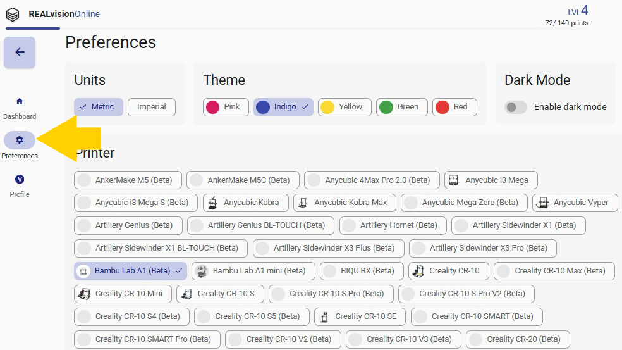
Task: Select the Creality CR-10 SE printer
Action: click(x=360, y=316)
